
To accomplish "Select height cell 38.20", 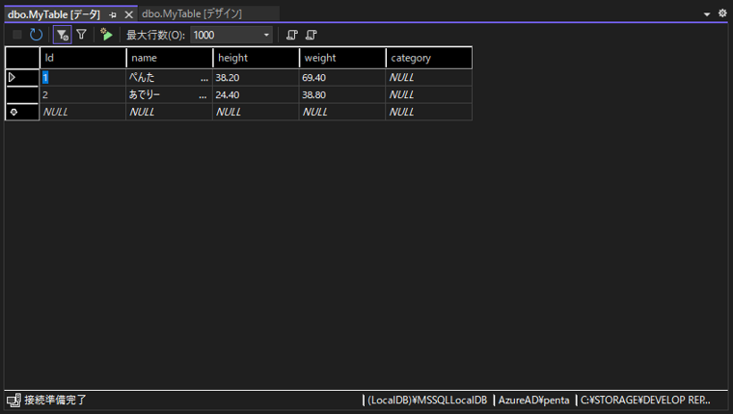I will pos(256,77).
